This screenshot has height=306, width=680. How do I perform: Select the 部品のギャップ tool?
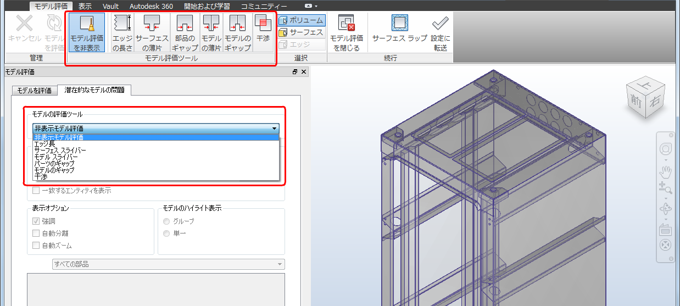(x=185, y=32)
